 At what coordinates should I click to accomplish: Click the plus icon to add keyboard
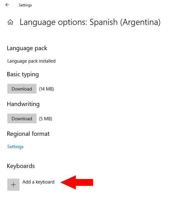[13, 185]
